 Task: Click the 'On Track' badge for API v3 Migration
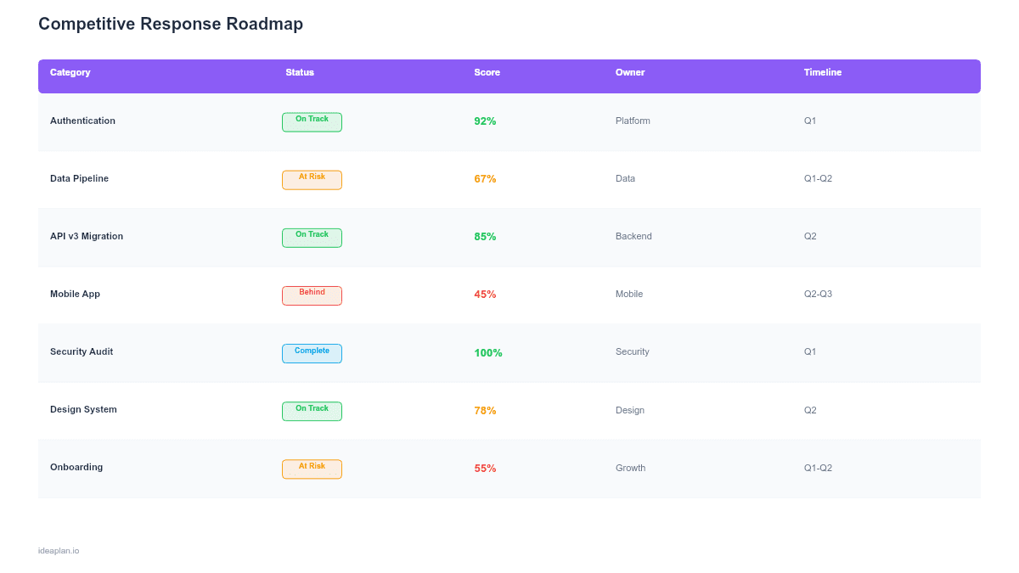312,238
